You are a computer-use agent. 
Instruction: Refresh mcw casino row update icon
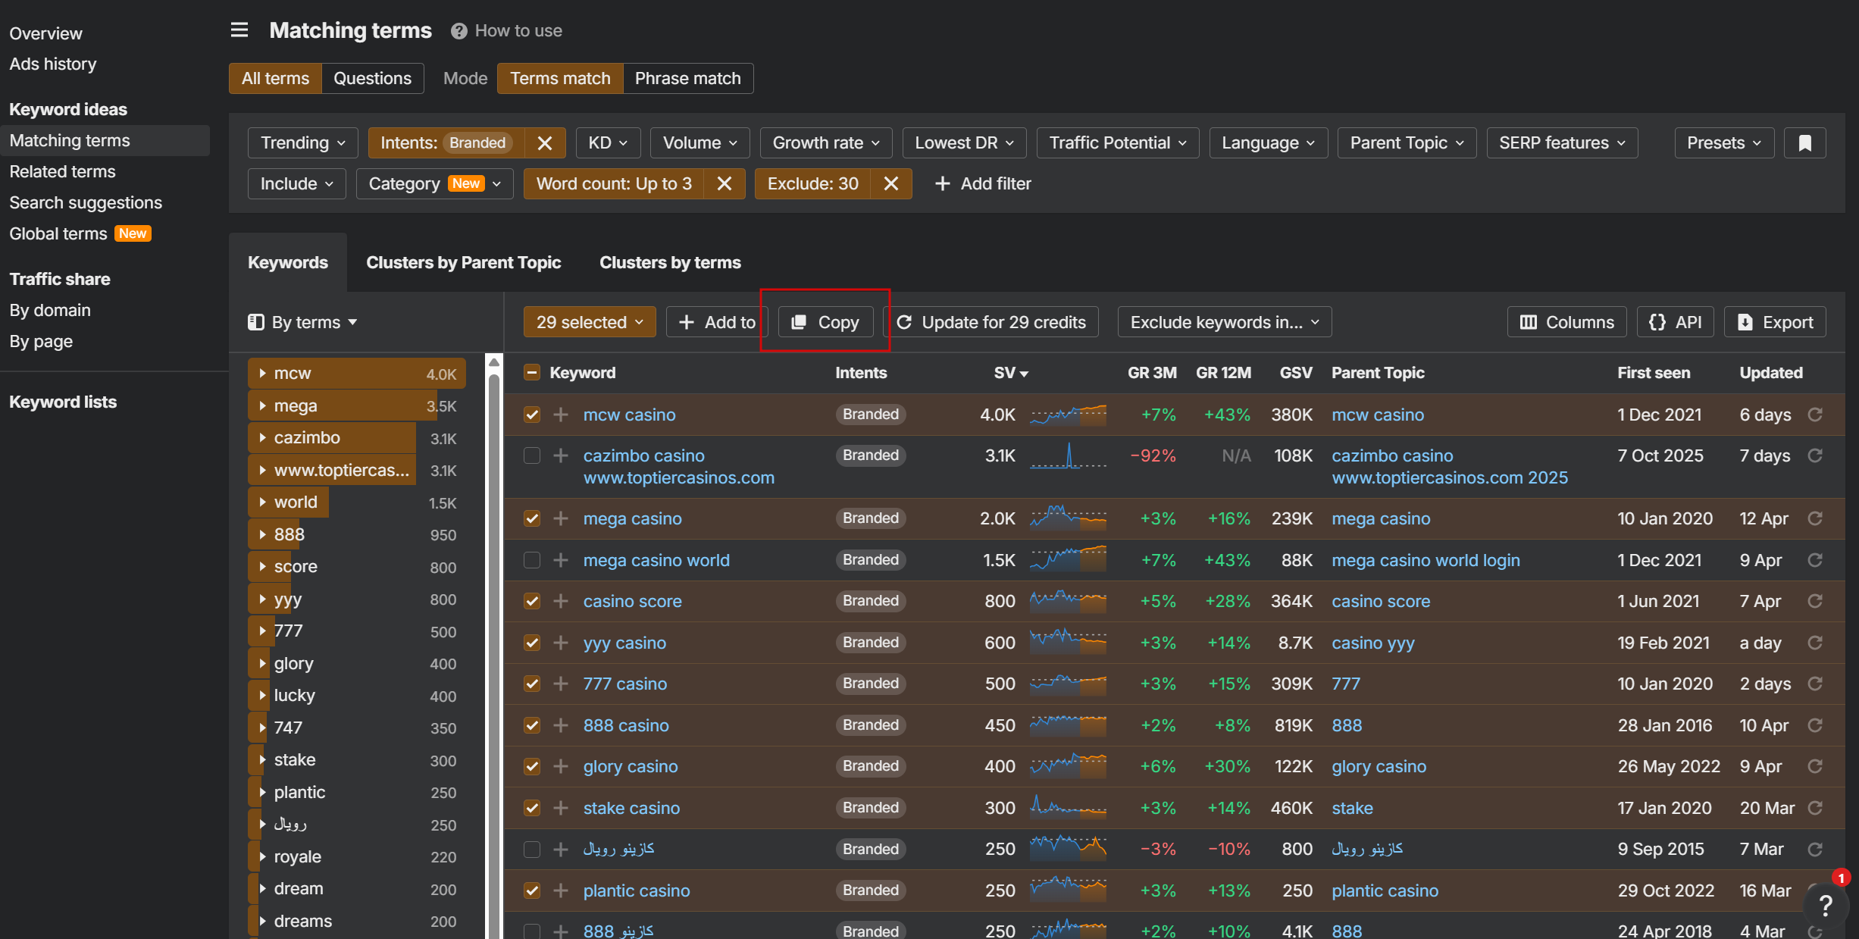tap(1815, 415)
